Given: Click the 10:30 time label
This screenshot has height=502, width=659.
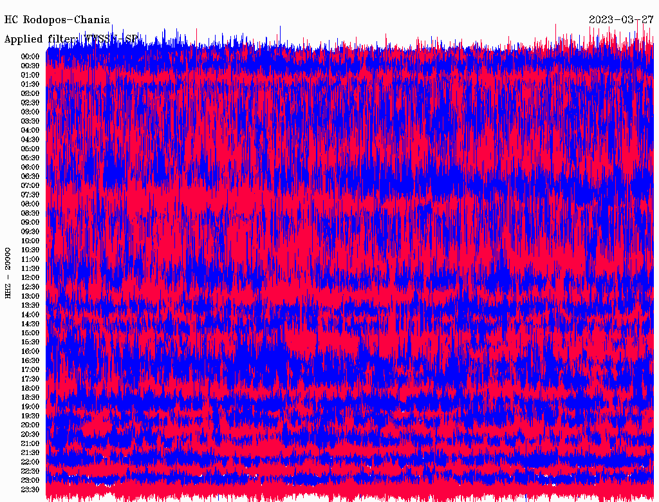Looking at the screenshot, I should click(x=30, y=250).
